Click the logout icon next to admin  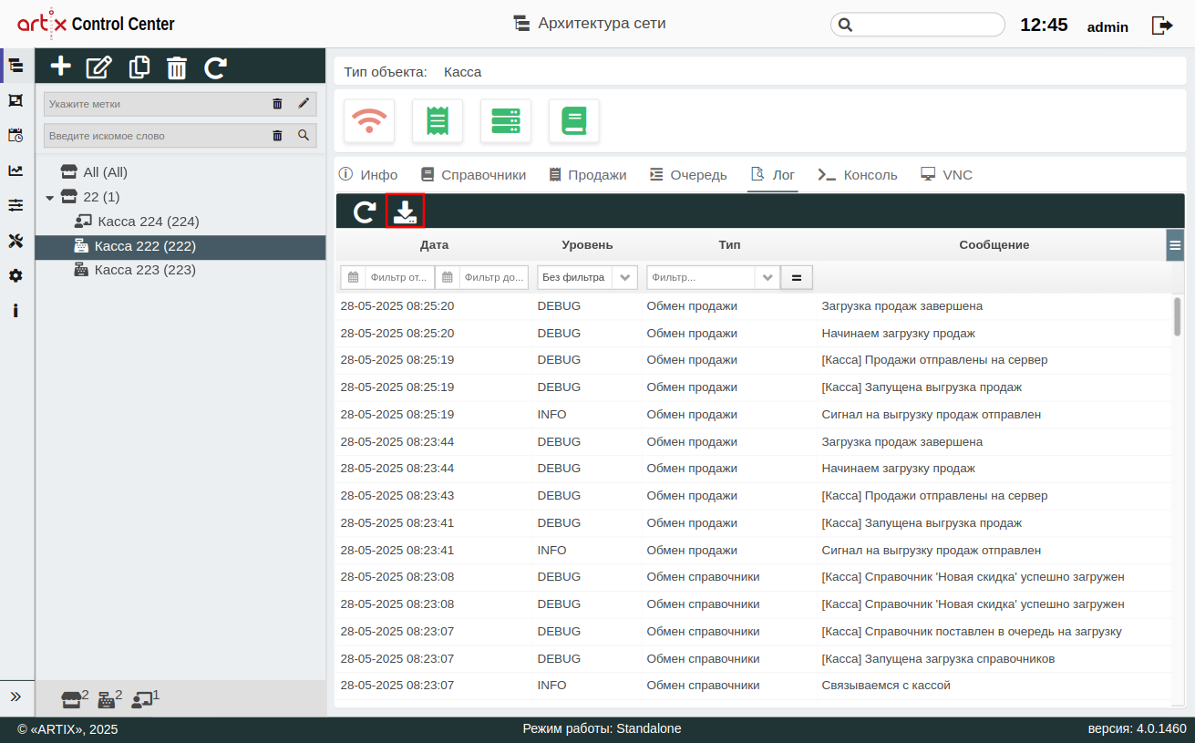(1162, 26)
